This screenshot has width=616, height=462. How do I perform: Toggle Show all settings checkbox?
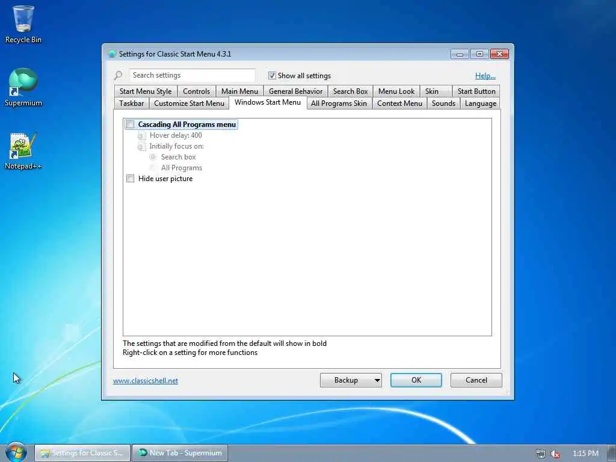[272, 75]
